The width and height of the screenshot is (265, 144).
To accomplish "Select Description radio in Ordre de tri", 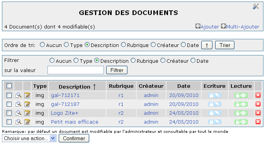I will coord(87,45).
